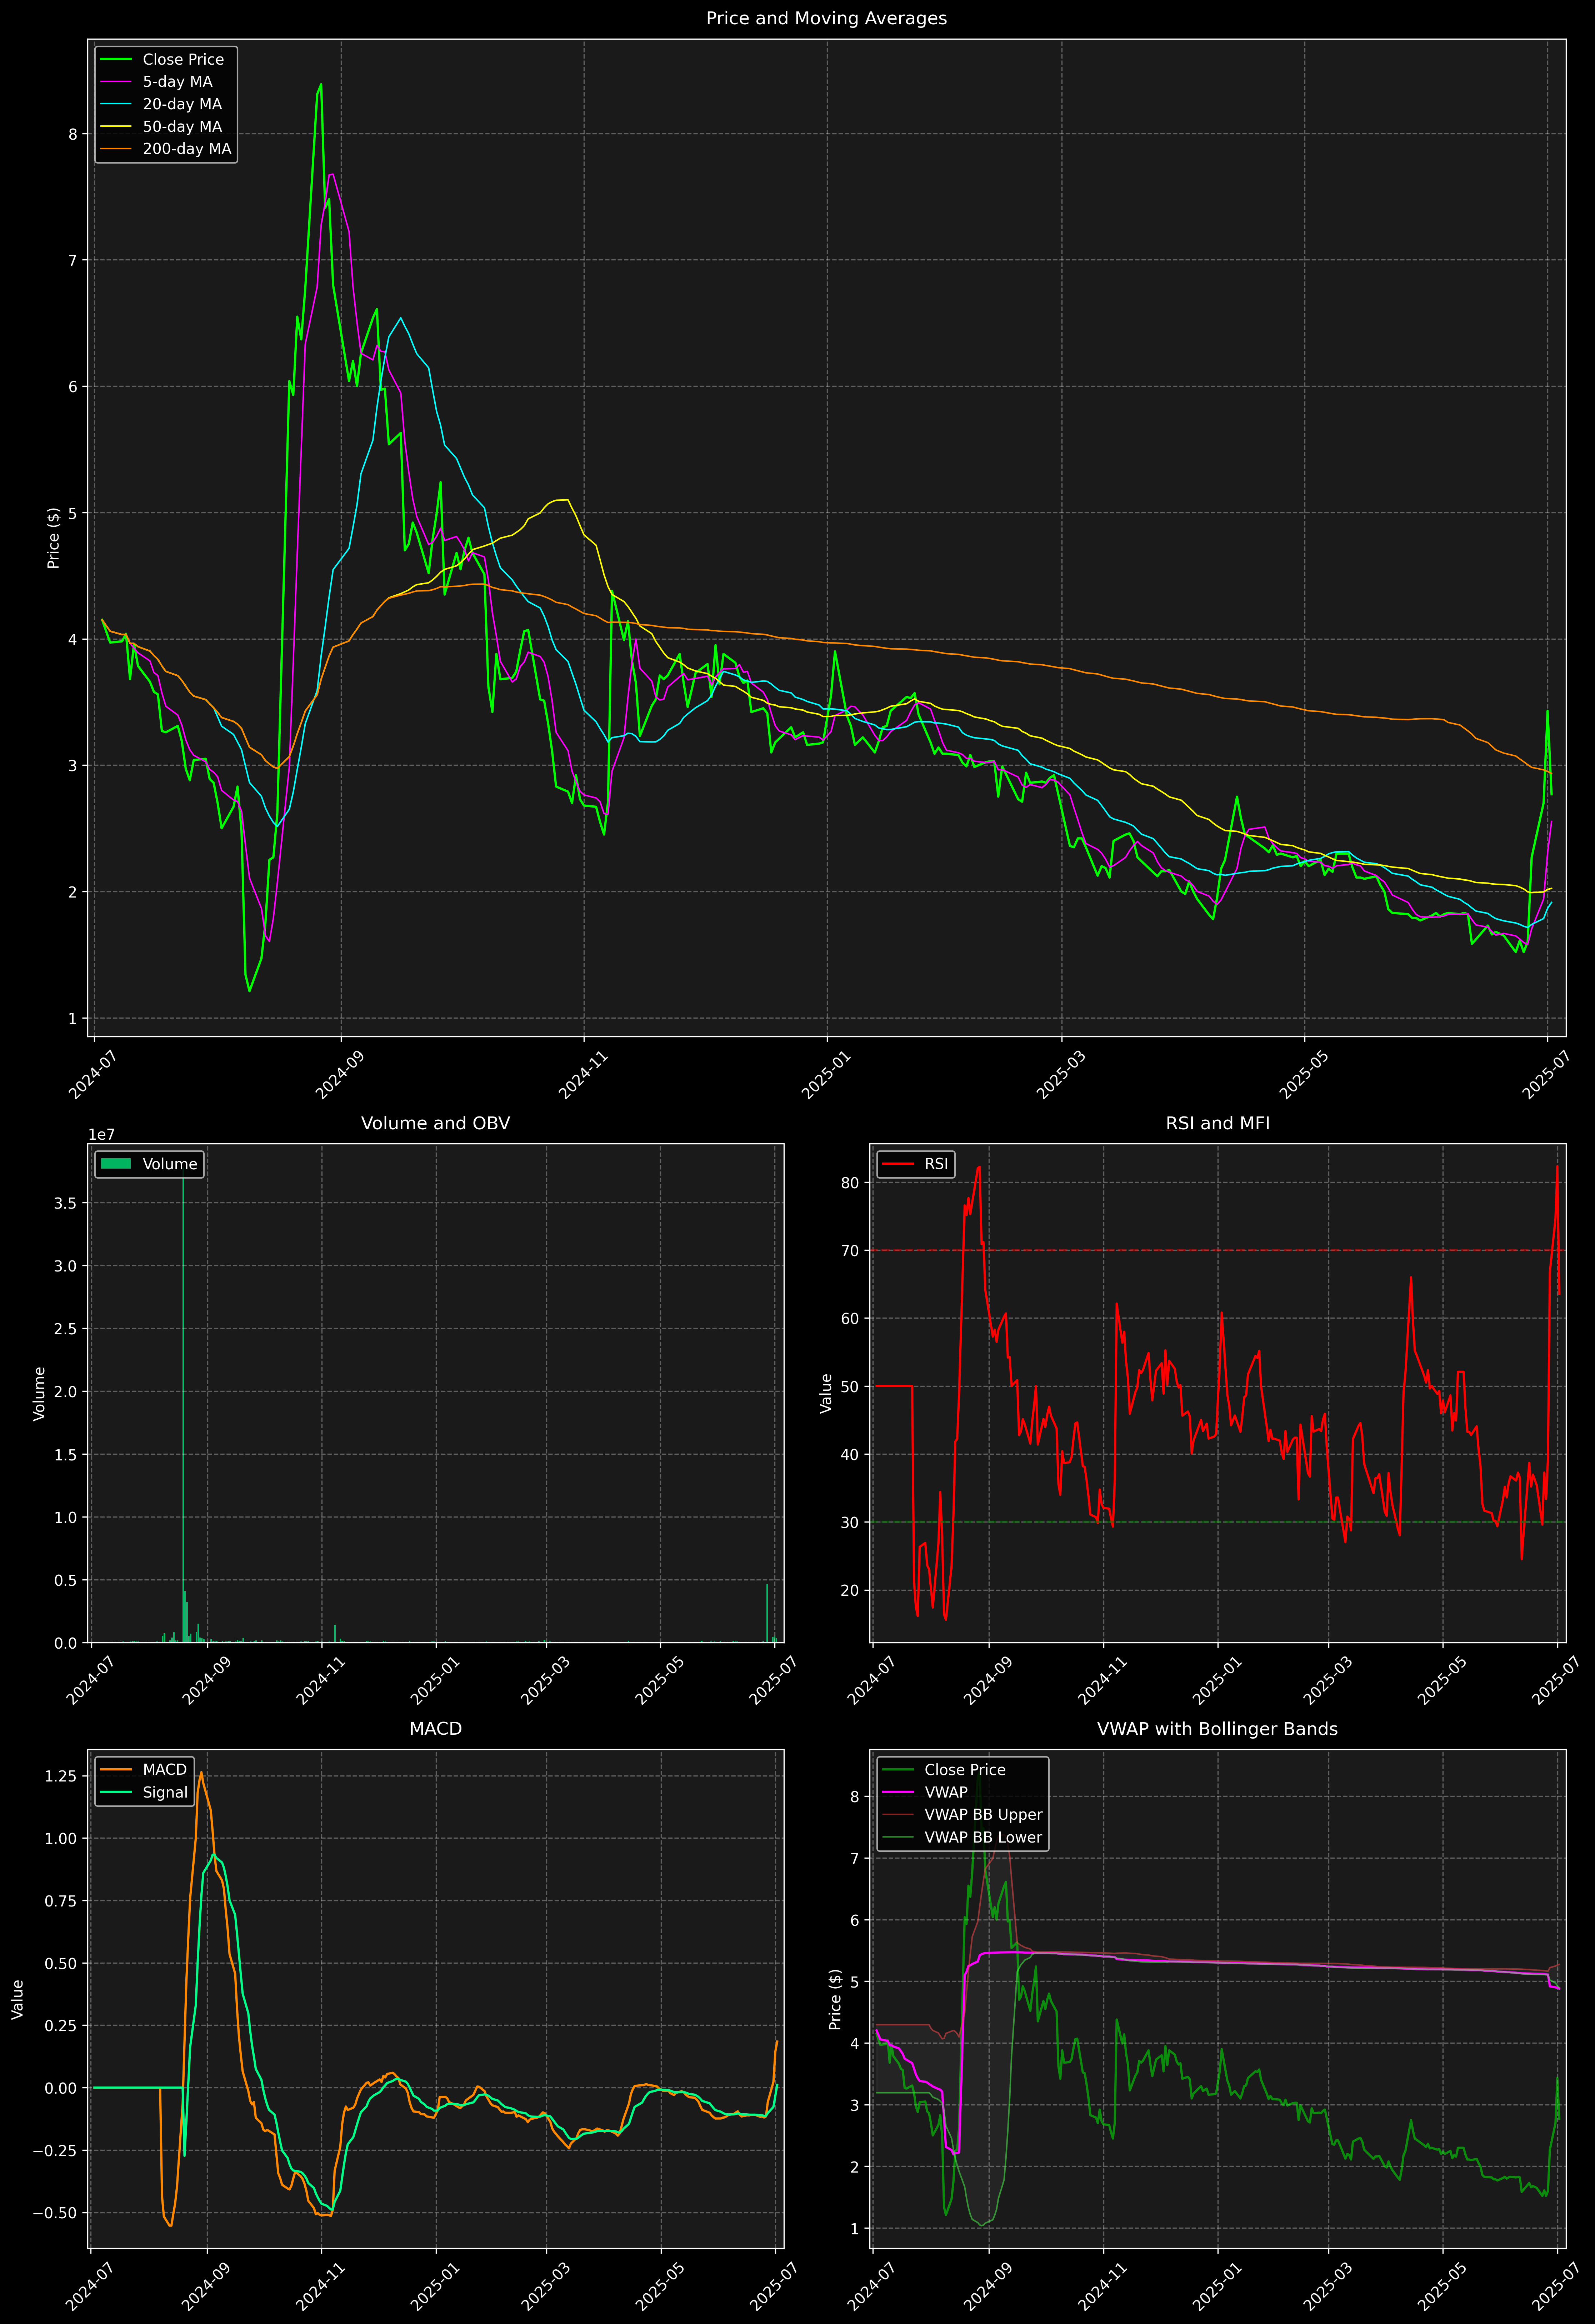Select the '200-day MA' legend label
This screenshot has width=1595, height=2324.
pos(187,149)
